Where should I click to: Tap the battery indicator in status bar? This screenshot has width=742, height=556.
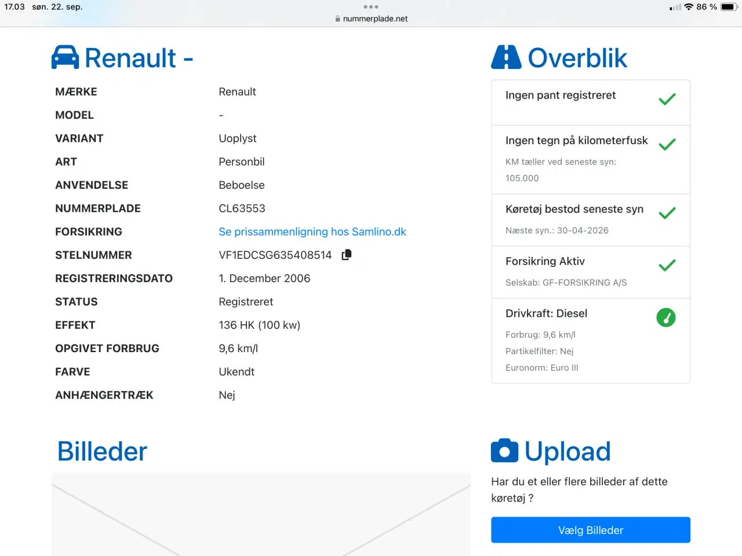tap(728, 7)
